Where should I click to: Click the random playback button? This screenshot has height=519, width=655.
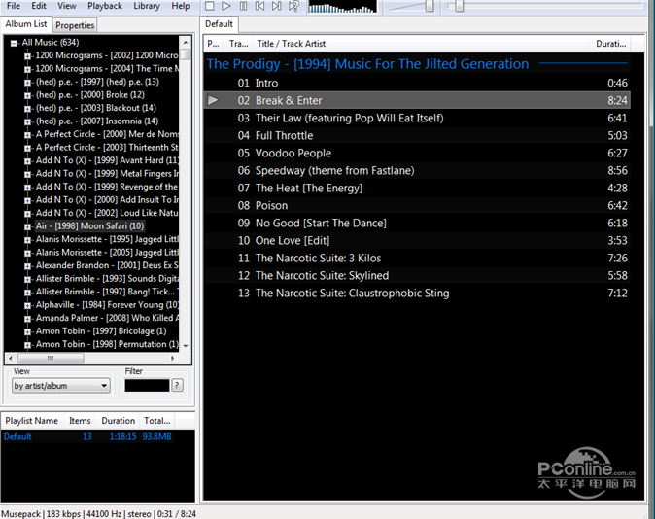pyautogui.click(x=293, y=6)
